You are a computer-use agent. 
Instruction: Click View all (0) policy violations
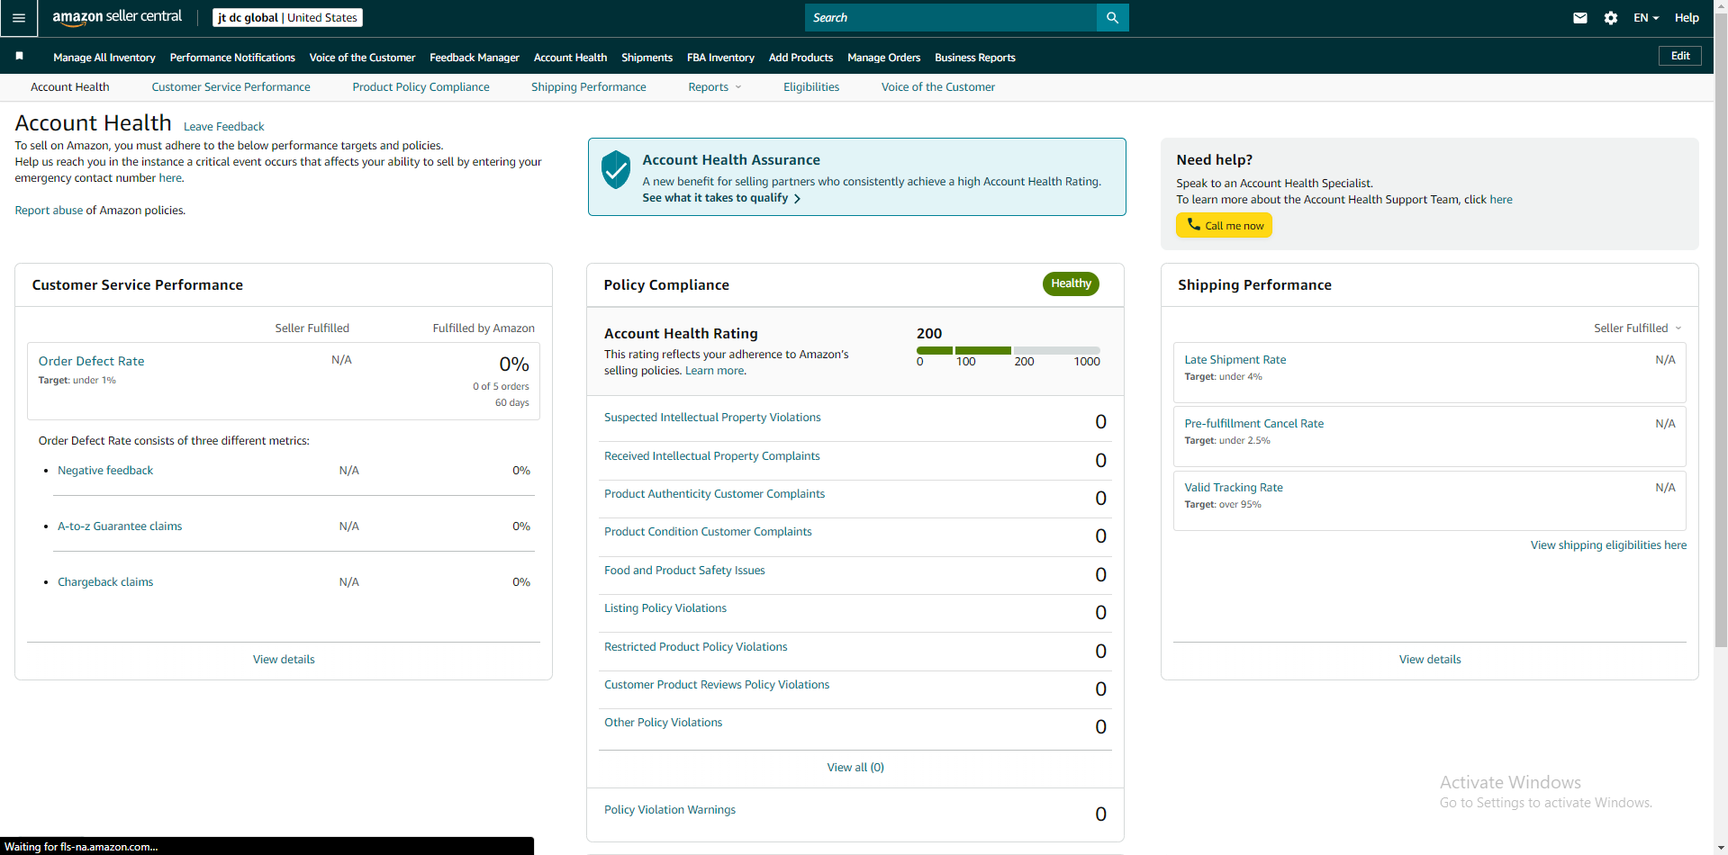[x=855, y=768]
